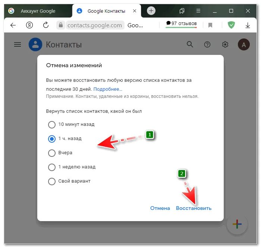
Task: Open the browser main menu icon
Action: [x=198, y=11]
